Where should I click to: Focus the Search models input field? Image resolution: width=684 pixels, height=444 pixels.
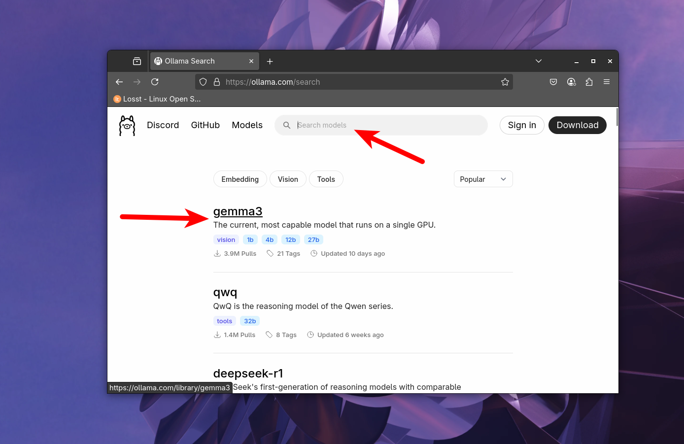384,125
